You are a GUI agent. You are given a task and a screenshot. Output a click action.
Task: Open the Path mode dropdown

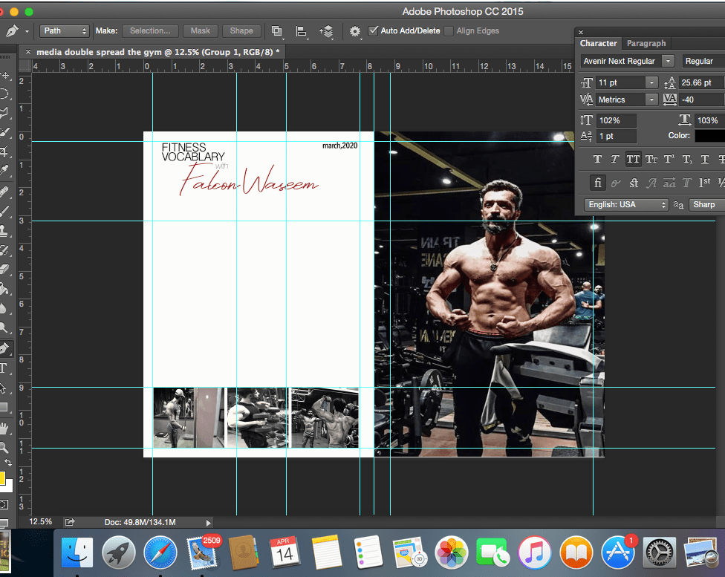point(65,31)
